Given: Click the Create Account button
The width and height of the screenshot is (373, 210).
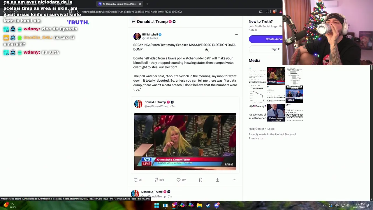Looking at the screenshot, I should pos(265,39).
